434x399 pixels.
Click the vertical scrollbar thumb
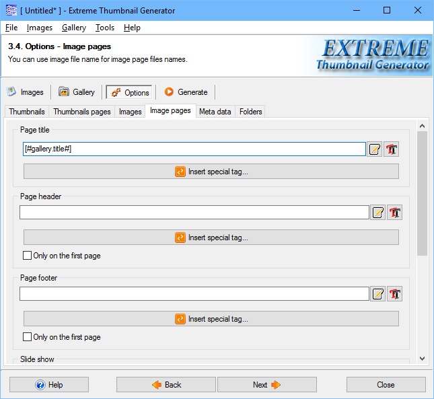pos(422,193)
